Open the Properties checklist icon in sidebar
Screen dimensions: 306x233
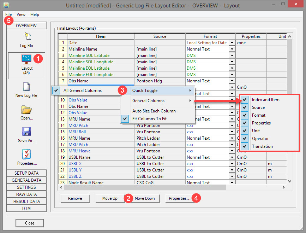click(x=26, y=154)
